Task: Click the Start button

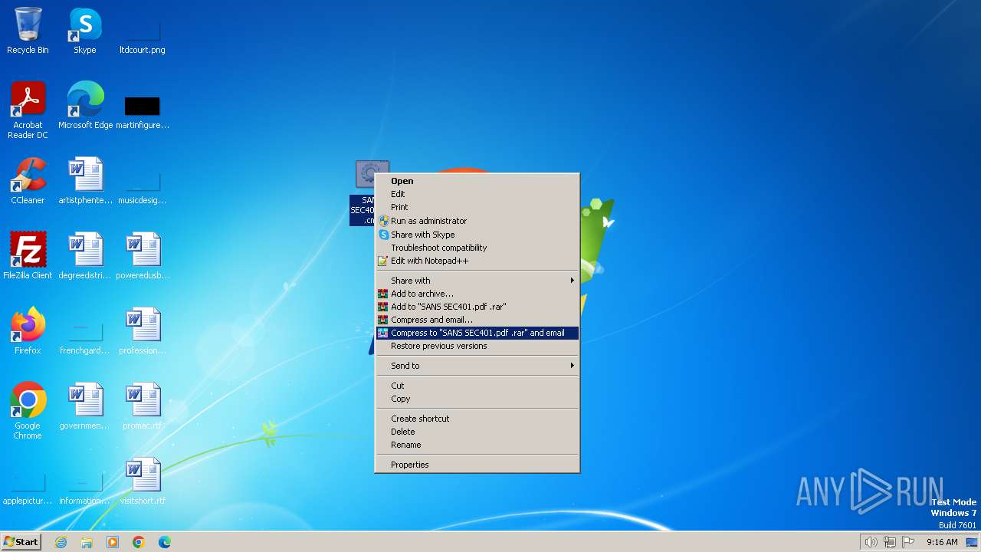Action: 21,542
